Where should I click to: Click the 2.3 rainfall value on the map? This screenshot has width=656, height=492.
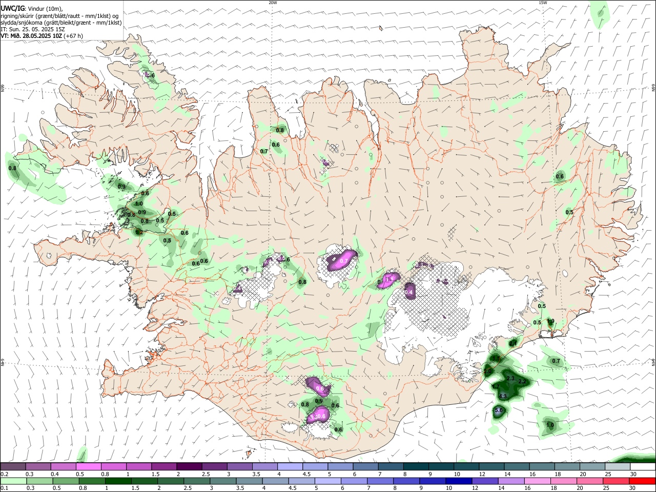510,378
